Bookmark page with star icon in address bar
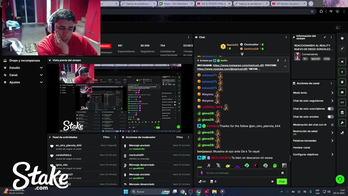 [x=312, y=11]
